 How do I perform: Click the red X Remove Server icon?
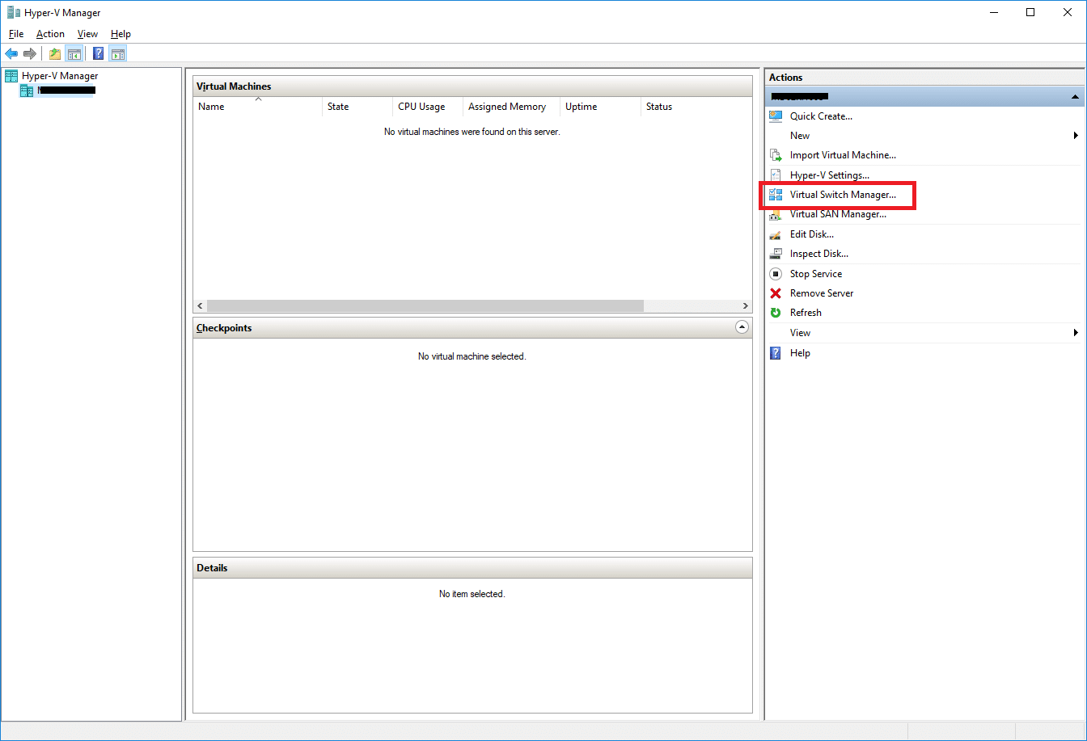click(x=776, y=293)
